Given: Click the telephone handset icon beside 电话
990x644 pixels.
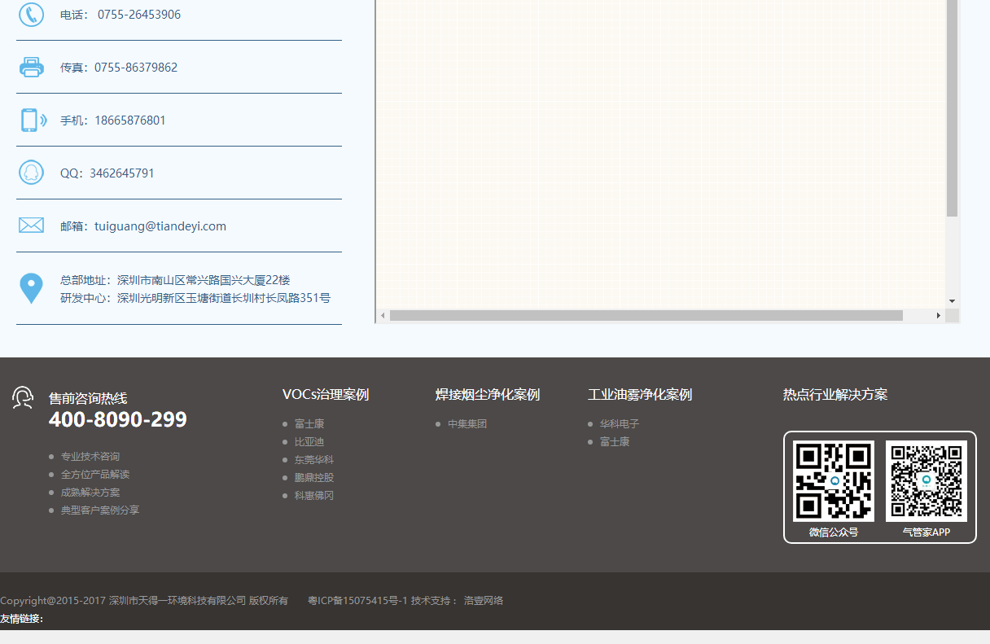Looking at the screenshot, I should tap(31, 14).
